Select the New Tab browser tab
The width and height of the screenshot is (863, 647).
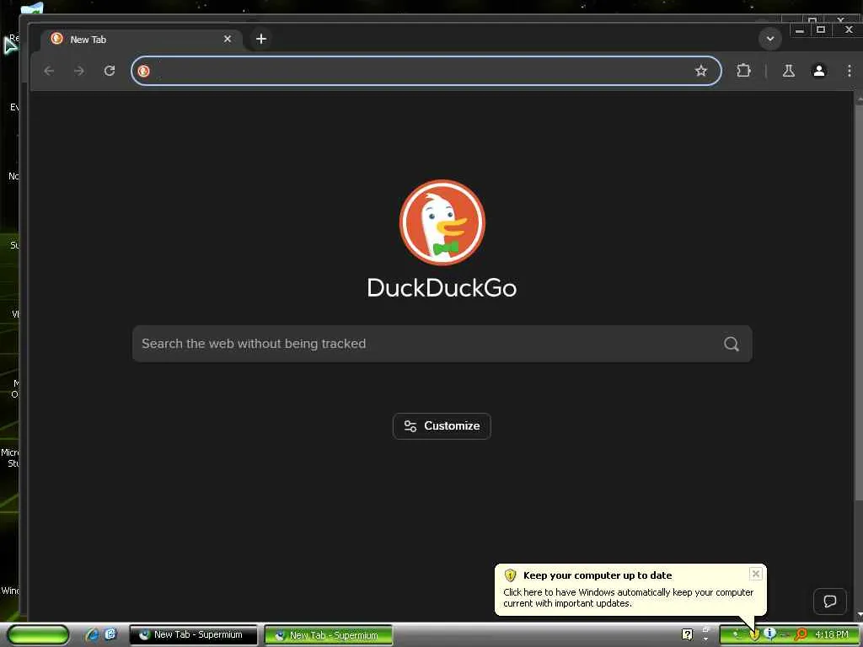tap(142, 39)
